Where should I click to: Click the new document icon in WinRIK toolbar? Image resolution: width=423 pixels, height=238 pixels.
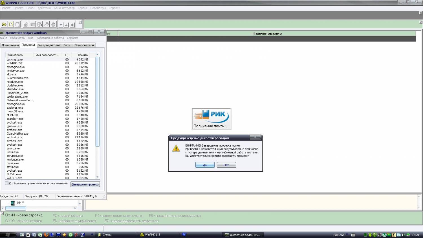tap(11, 25)
